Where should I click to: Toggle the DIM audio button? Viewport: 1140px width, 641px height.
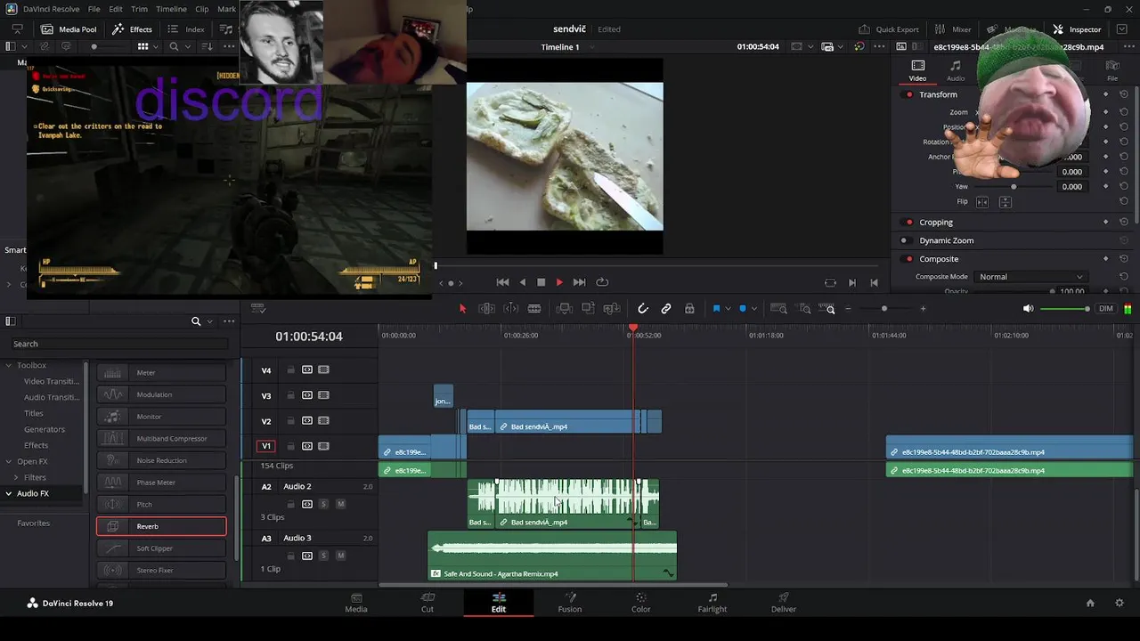tap(1106, 309)
